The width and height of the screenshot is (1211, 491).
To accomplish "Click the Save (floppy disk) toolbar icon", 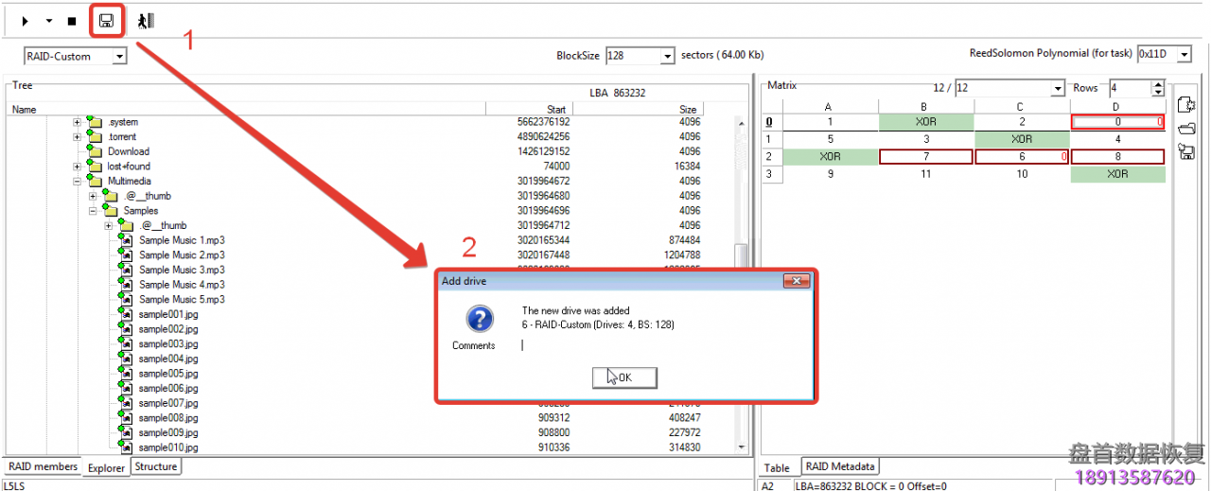I will (x=107, y=21).
